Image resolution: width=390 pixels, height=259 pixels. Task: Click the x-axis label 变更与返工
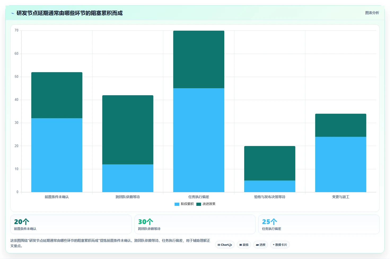tap(341, 197)
